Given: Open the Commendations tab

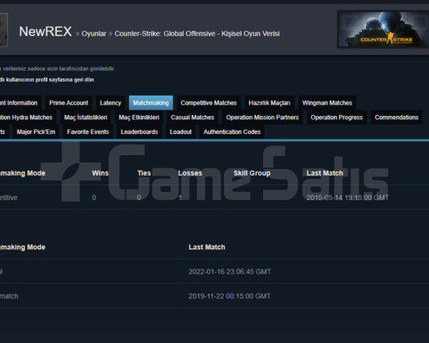Looking at the screenshot, I should (396, 118).
